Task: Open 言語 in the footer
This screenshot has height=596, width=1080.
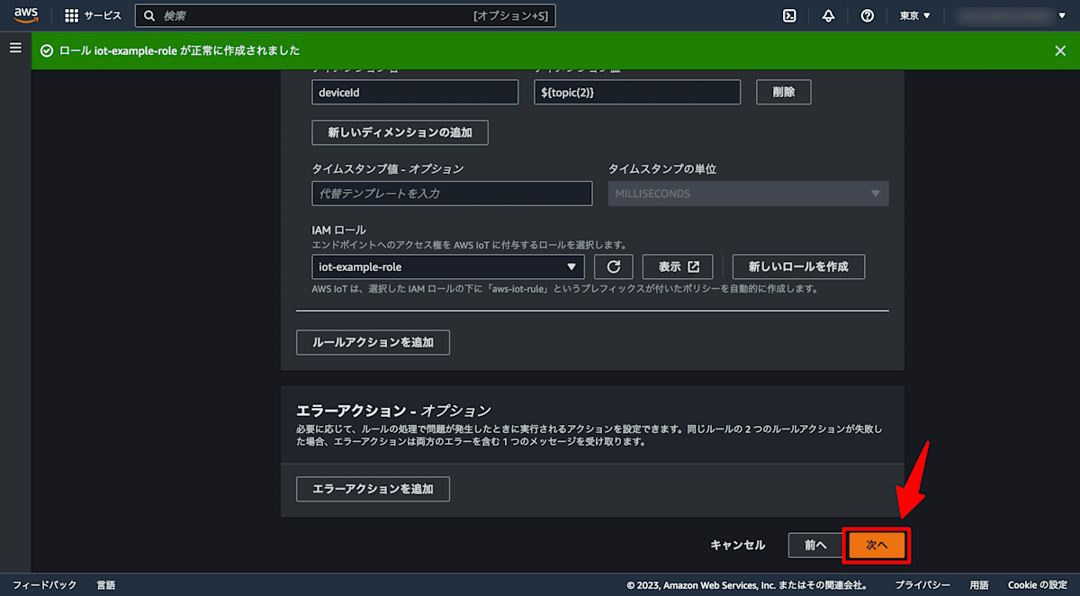Action: pyautogui.click(x=106, y=585)
